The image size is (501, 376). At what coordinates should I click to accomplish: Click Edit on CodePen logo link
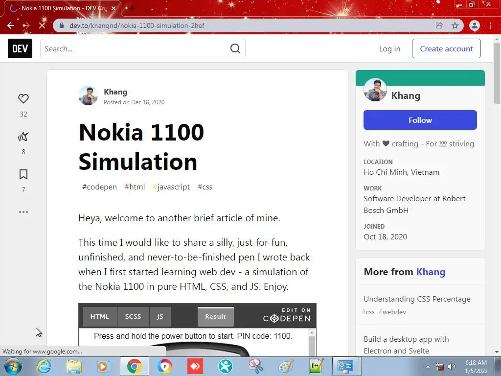287,315
